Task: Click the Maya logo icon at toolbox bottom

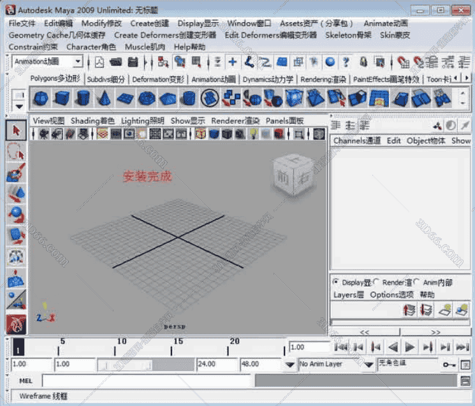Action: [16, 324]
